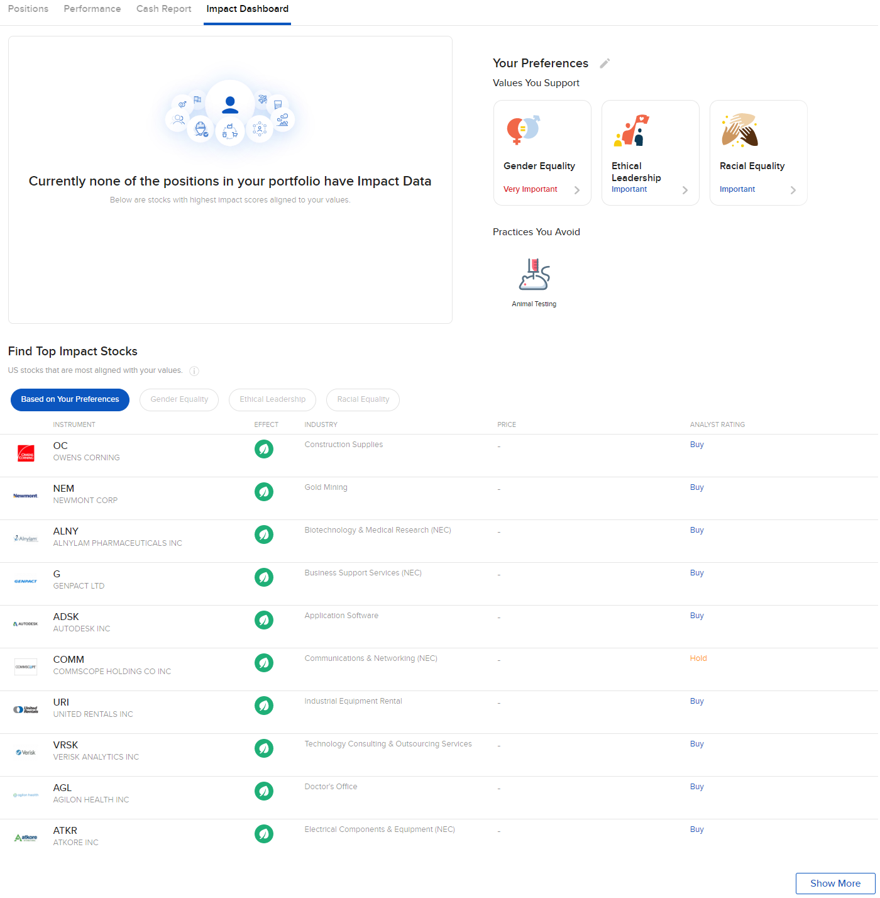The height and width of the screenshot is (898, 880).
Task: Toggle the Racial Equality filter chip
Action: [x=363, y=400]
